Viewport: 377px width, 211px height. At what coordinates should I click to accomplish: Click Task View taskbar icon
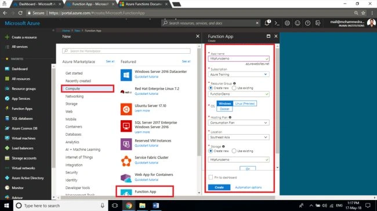(115, 206)
